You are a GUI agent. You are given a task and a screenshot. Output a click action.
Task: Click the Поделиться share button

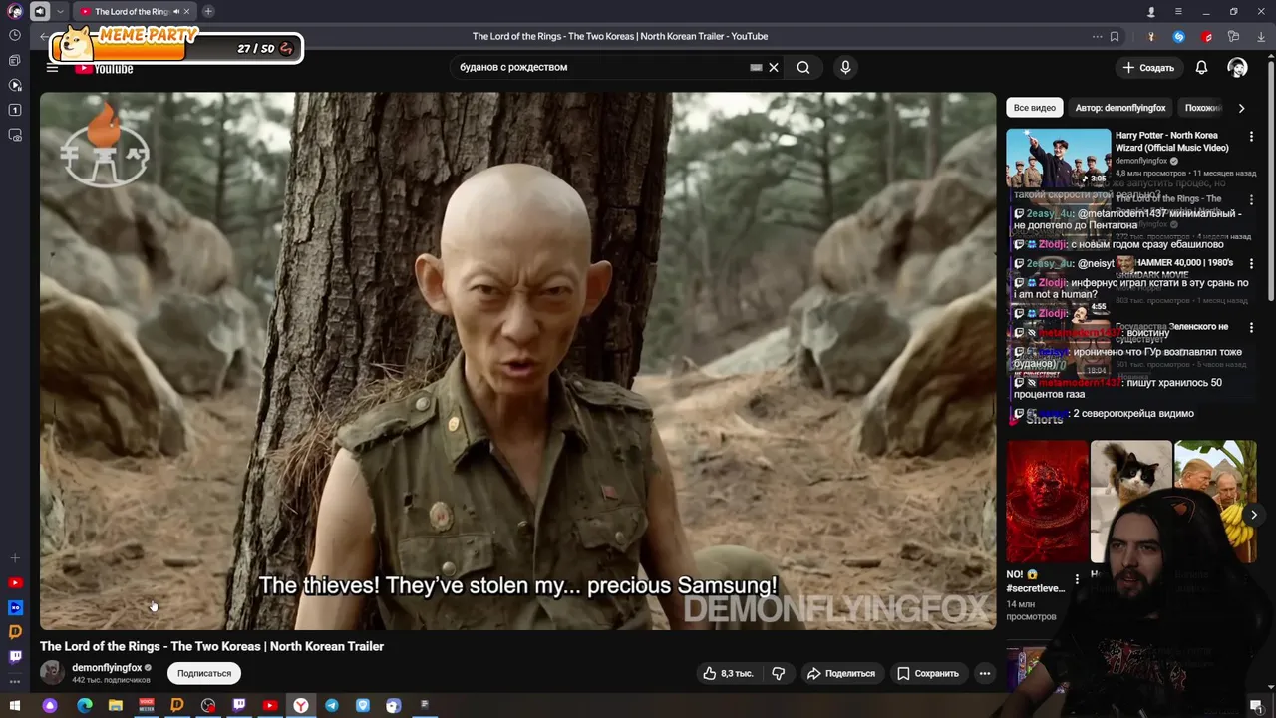click(x=840, y=673)
